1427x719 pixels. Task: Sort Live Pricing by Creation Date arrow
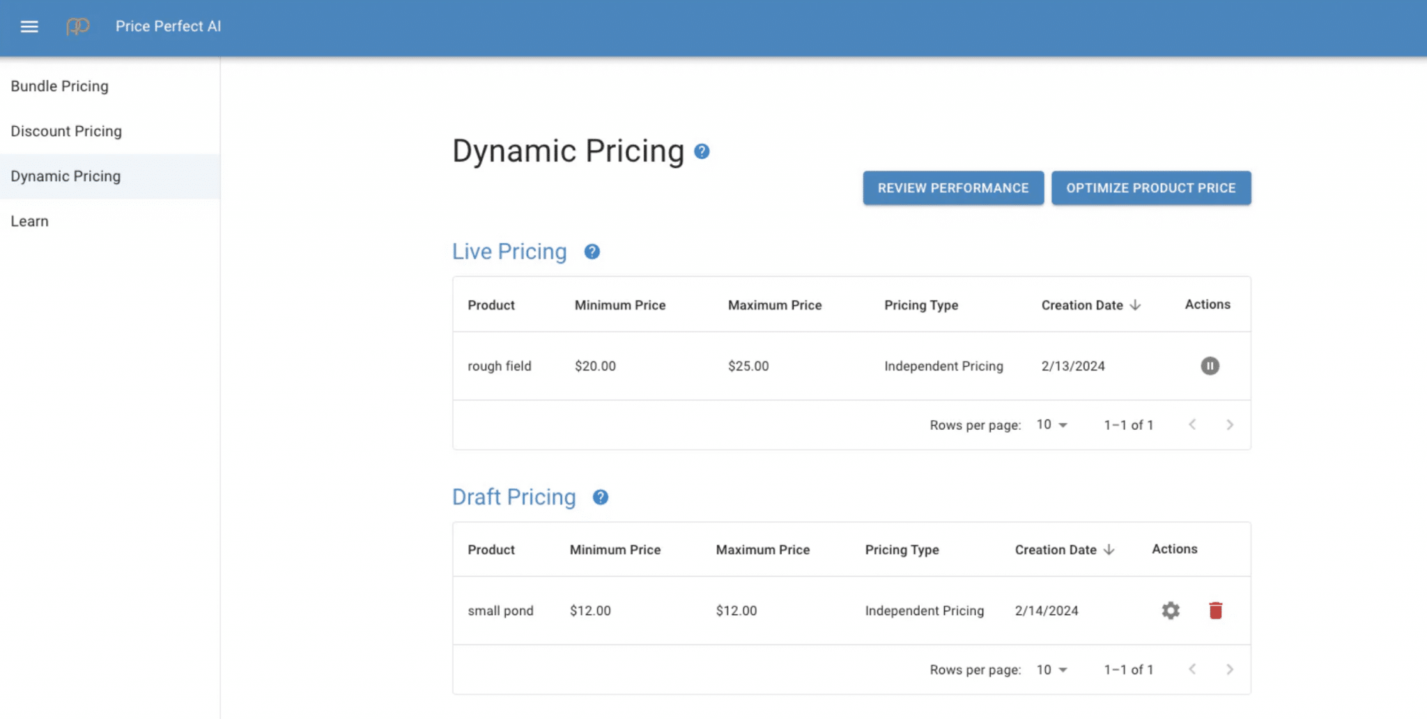click(1135, 305)
